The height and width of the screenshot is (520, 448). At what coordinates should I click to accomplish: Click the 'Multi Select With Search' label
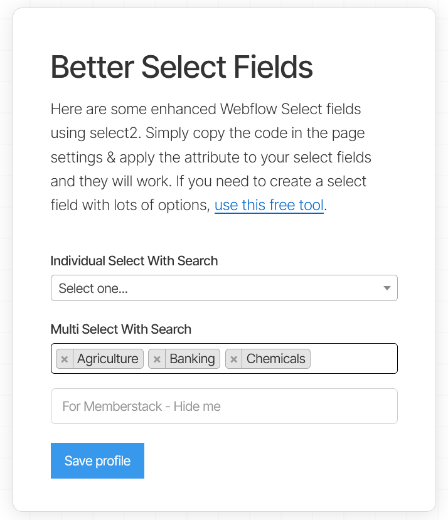(121, 329)
